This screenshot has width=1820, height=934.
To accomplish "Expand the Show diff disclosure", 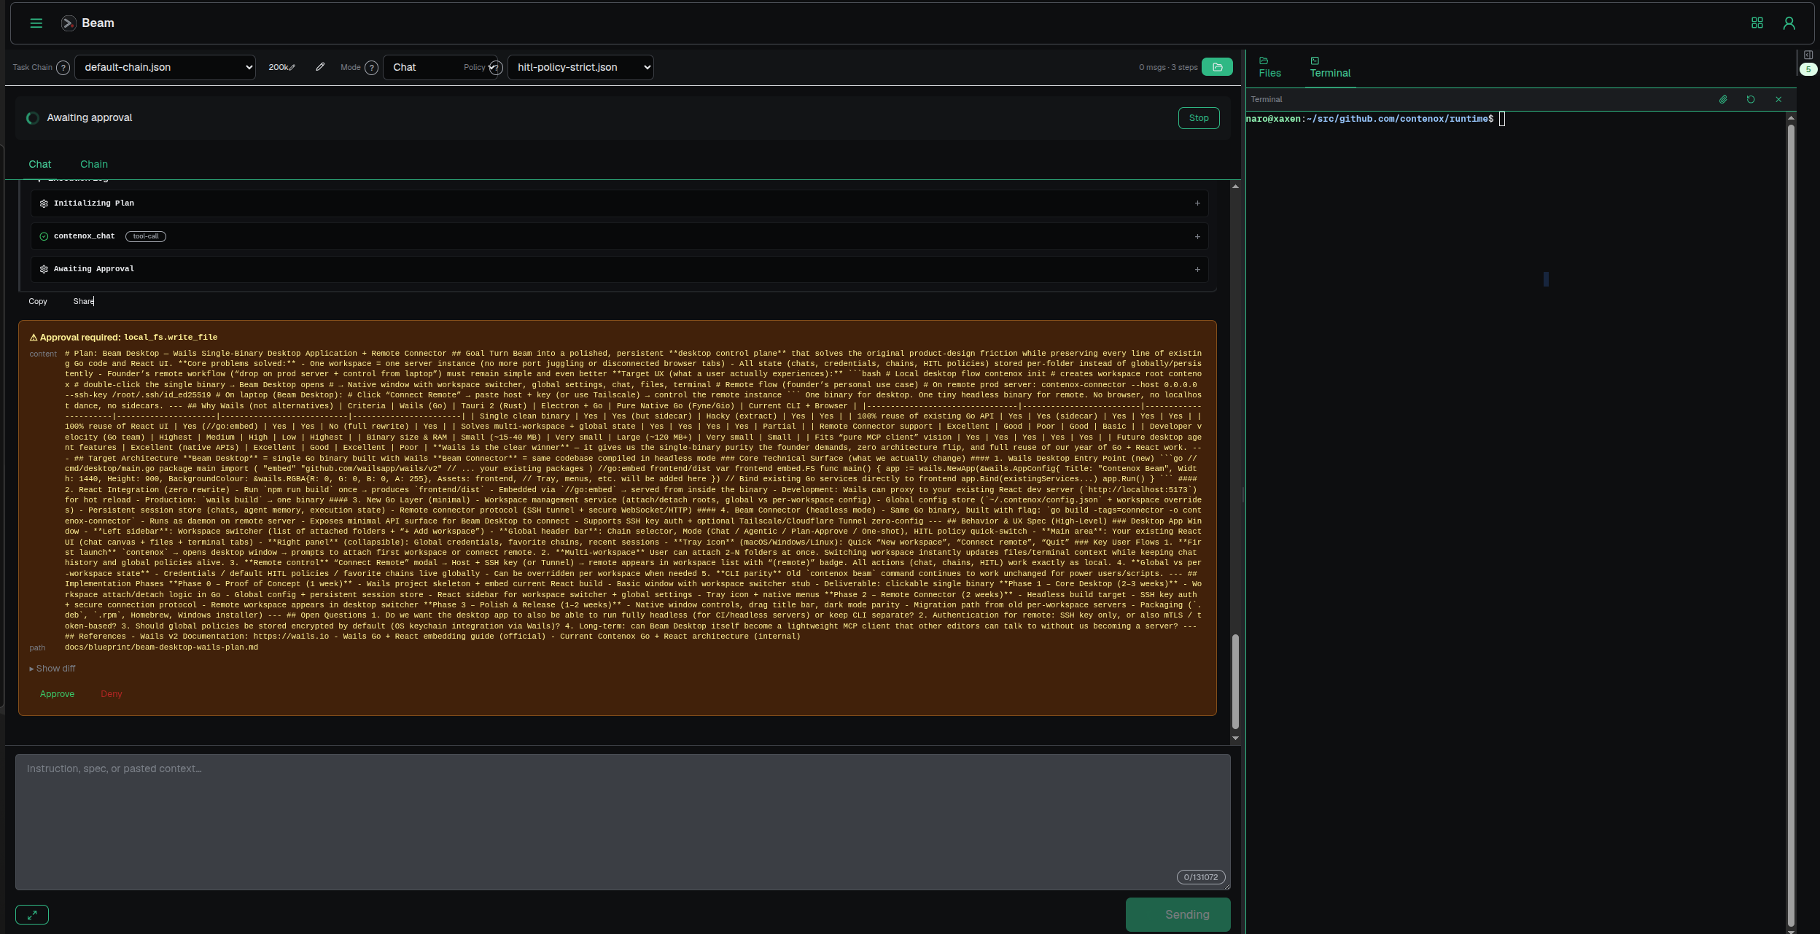I will point(52,669).
